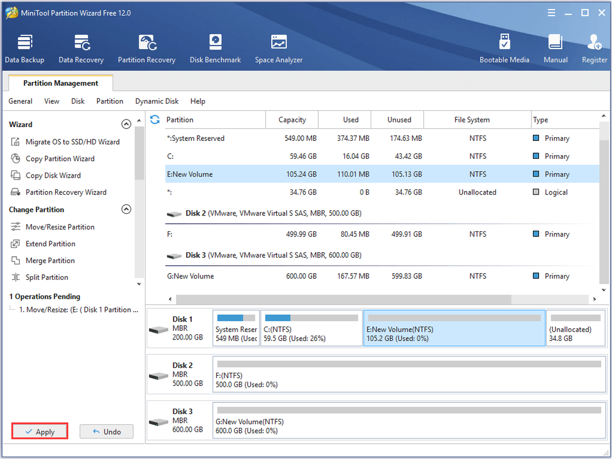Click the left arrow of the horizontal scrollbar

click(170, 299)
